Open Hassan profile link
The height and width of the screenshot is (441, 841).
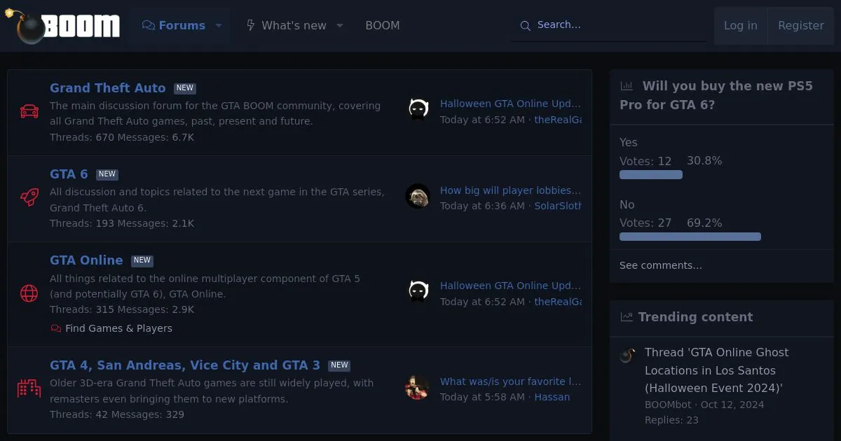(x=552, y=397)
